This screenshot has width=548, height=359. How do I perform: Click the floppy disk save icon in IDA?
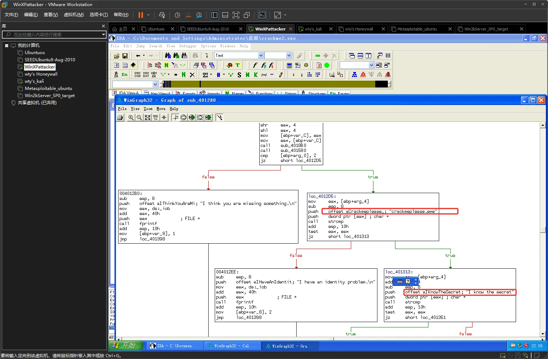point(125,56)
